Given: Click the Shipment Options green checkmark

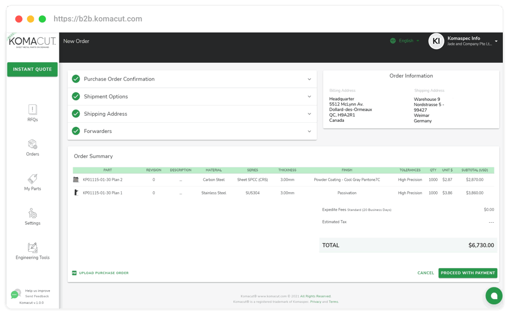Looking at the screenshot, I should pyautogui.click(x=76, y=96).
